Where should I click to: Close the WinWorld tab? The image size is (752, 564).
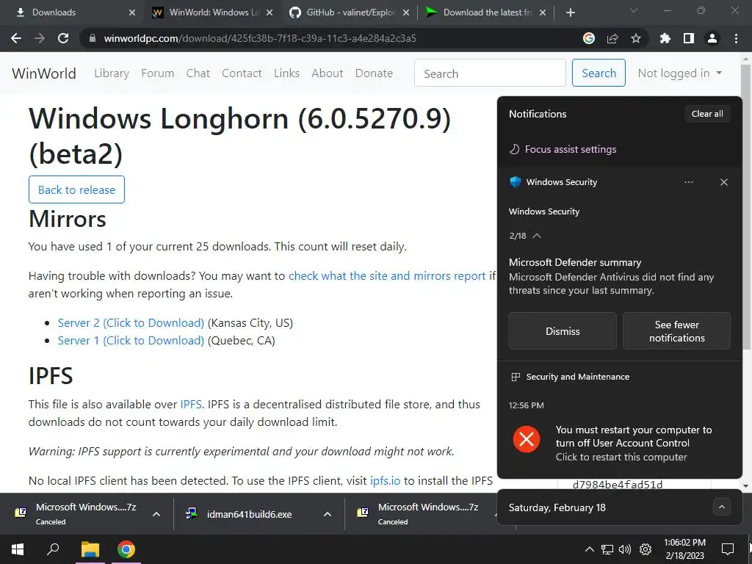[x=270, y=12]
